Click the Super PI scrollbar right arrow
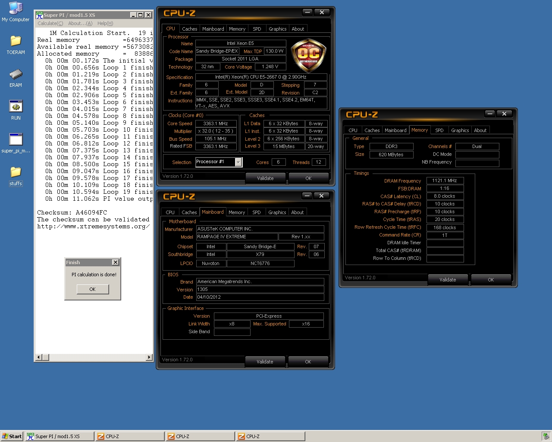552x442 pixels. click(149, 357)
